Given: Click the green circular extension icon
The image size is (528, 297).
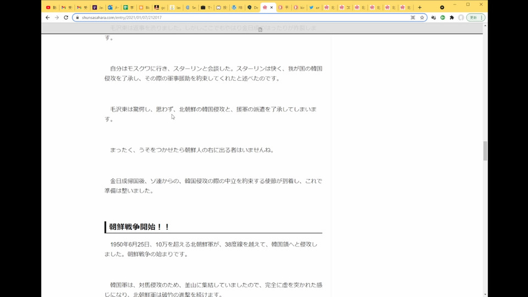Looking at the screenshot, I should pyautogui.click(x=443, y=18).
